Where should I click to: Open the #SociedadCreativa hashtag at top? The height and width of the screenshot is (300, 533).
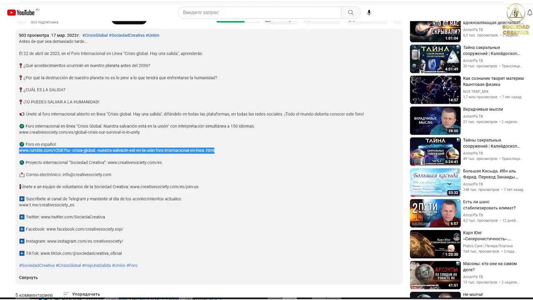tap(127, 35)
